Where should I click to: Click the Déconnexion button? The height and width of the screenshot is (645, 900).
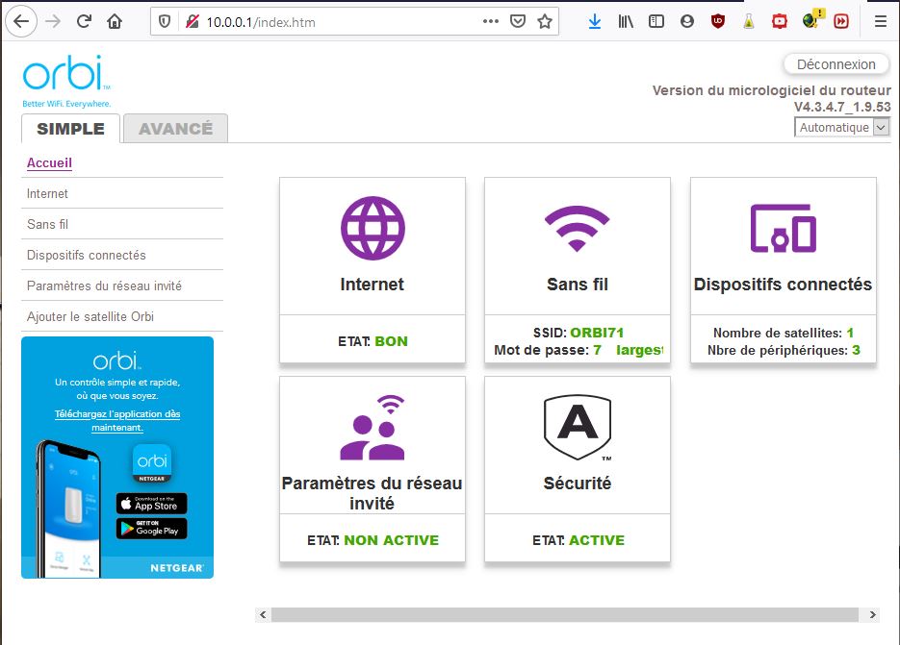click(836, 64)
